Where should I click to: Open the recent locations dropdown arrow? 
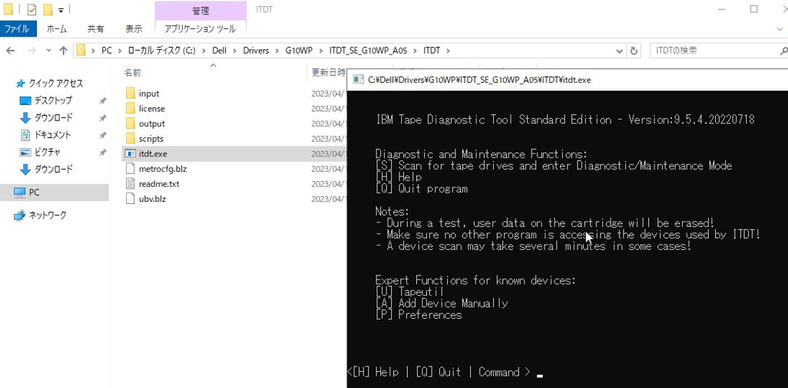tap(48, 51)
